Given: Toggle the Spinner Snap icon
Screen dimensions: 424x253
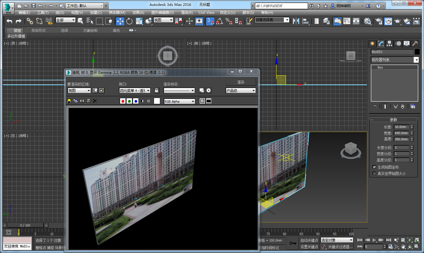Looking at the screenshot, I should [238, 21].
